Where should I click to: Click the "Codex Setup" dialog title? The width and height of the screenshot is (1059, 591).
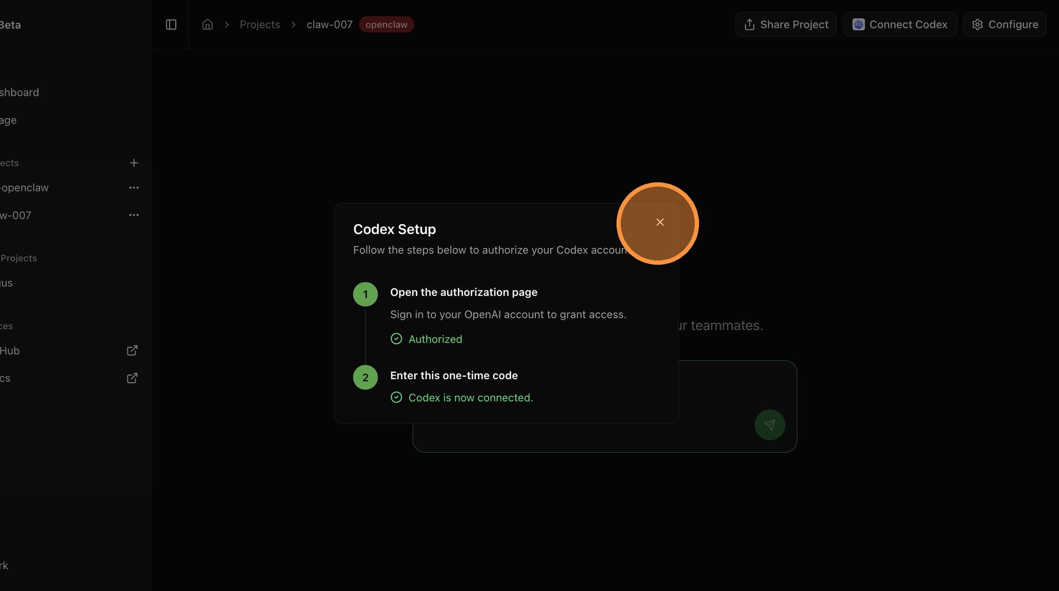[x=395, y=229]
